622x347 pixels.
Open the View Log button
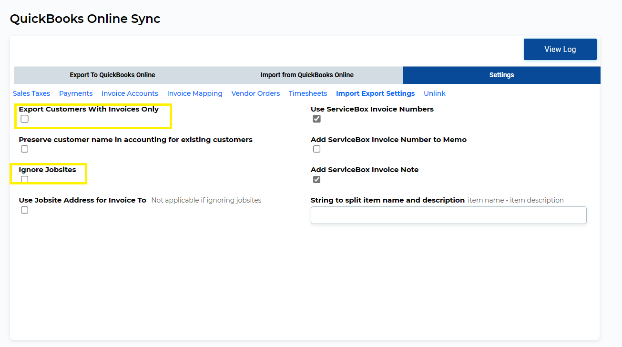560,50
